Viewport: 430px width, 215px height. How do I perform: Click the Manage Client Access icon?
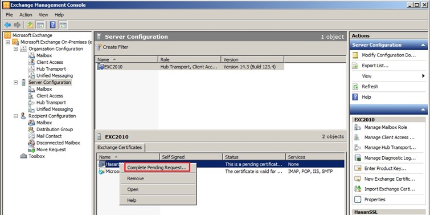(357, 137)
